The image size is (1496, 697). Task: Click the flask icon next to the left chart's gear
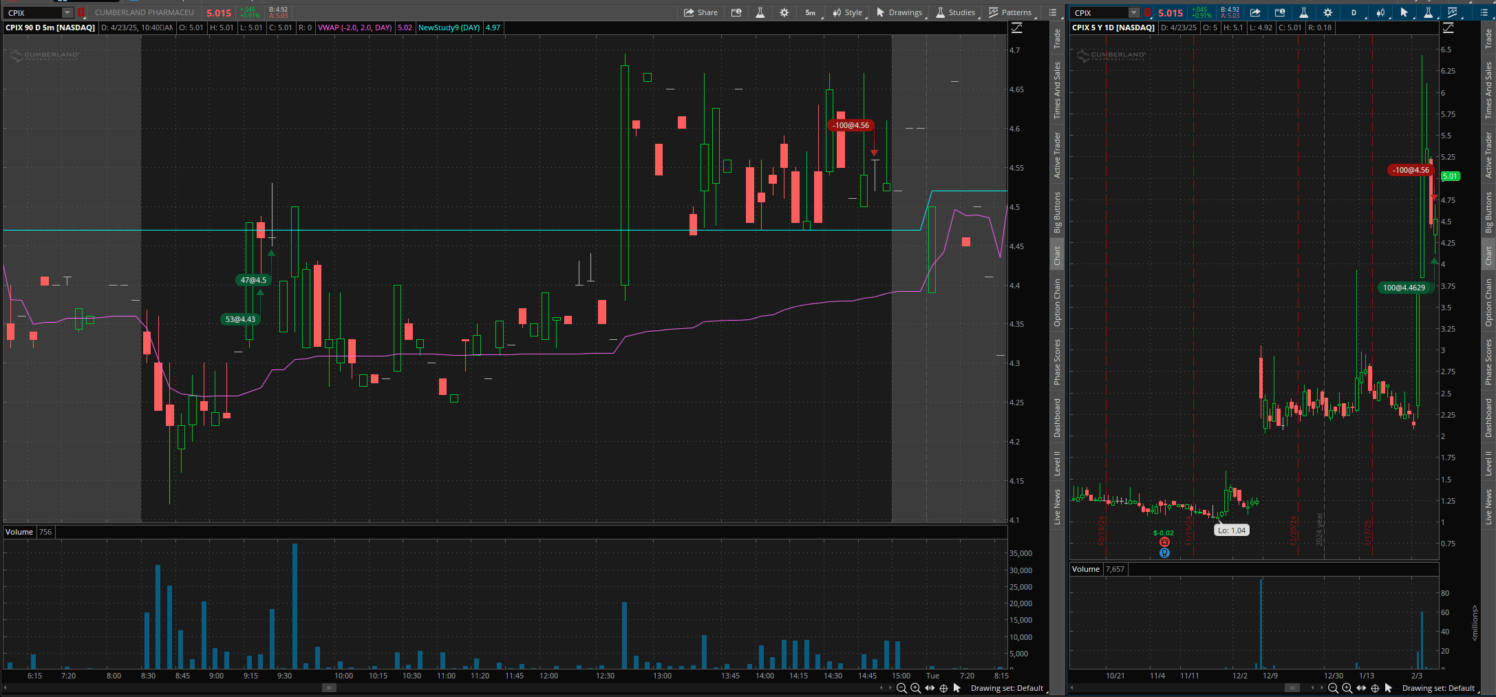(x=760, y=12)
